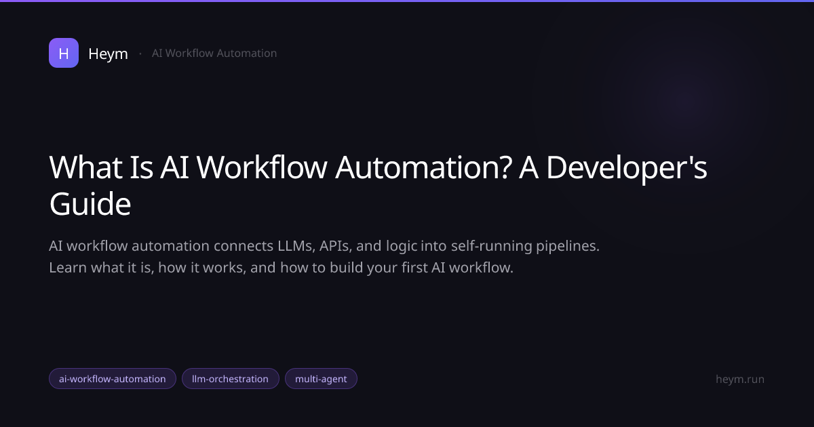Toggle the multi-agent tag pill
814x427 pixels.
(321, 378)
